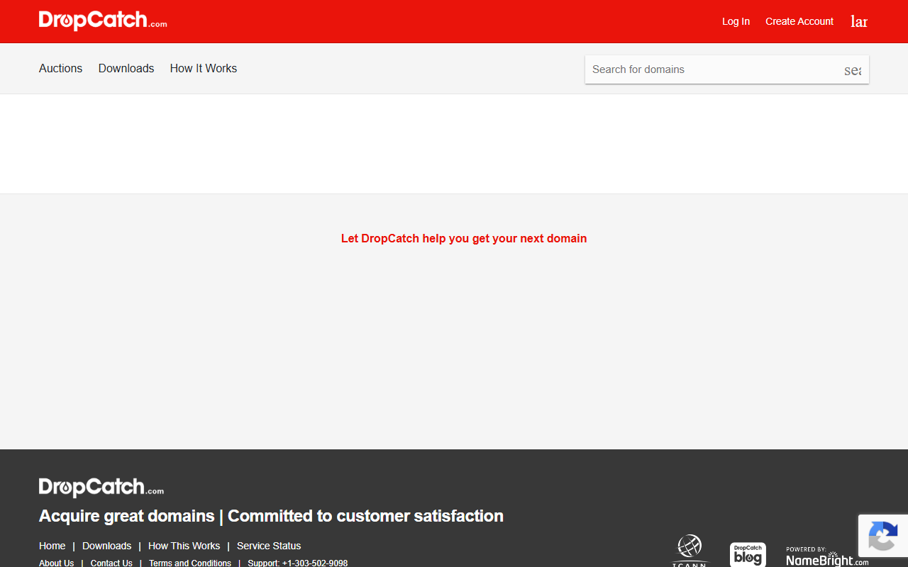Image resolution: width=908 pixels, height=567 pixels.
Task: Select the Create Account link
Action: 799,21
